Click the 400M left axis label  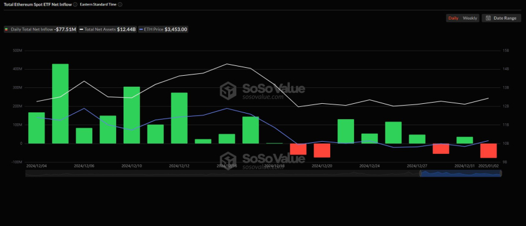click(x=18, y=69)
